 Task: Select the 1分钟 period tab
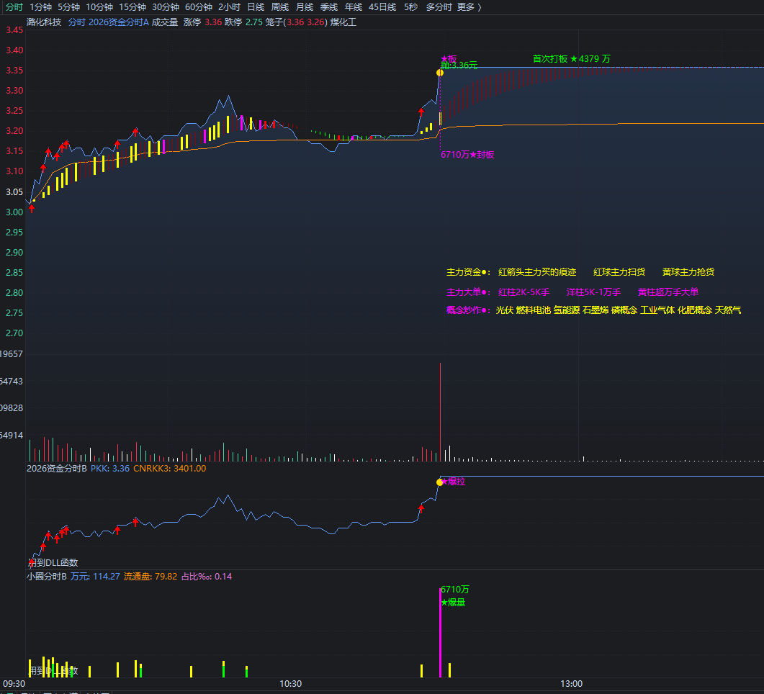[x=40, y=6]
